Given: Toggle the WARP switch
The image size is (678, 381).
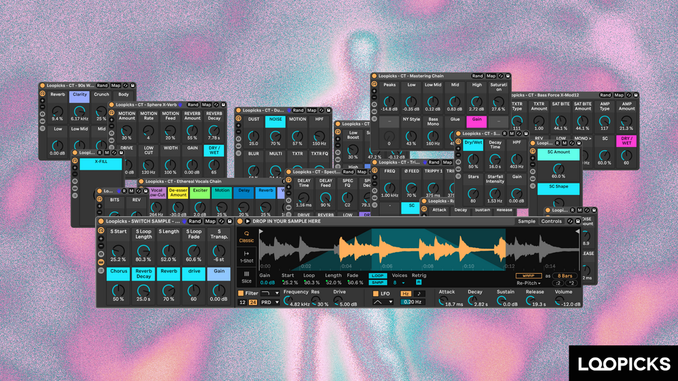Looking at the screenshot, I should point(528,276).
